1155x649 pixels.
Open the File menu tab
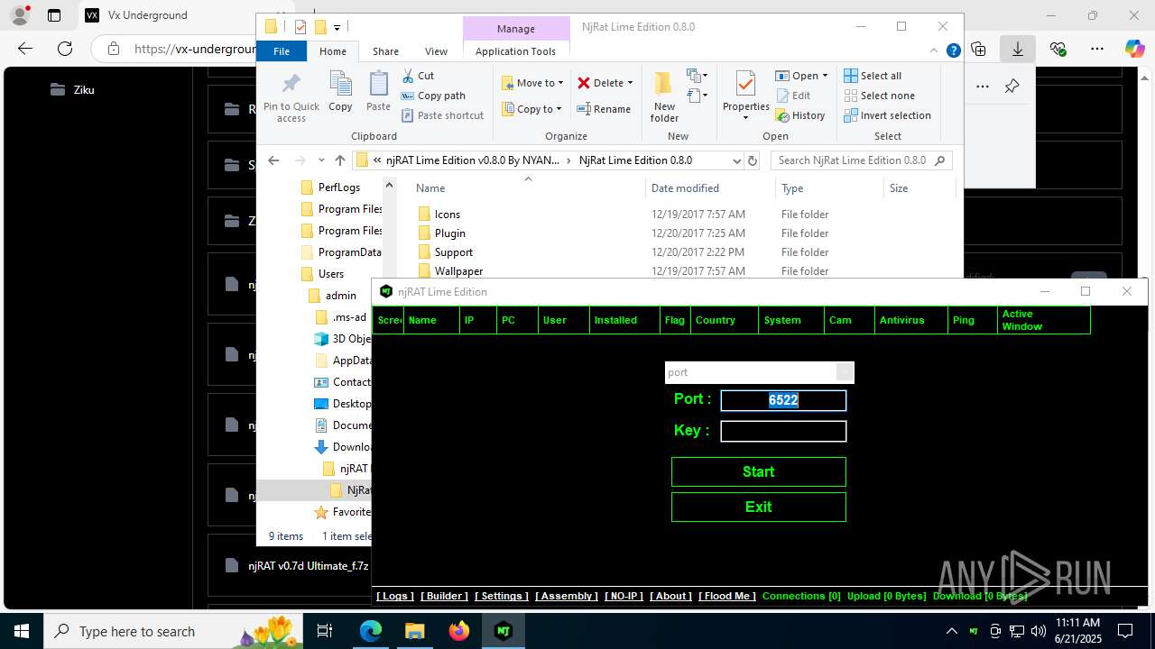pyautogui.click(x=282, y=51)
